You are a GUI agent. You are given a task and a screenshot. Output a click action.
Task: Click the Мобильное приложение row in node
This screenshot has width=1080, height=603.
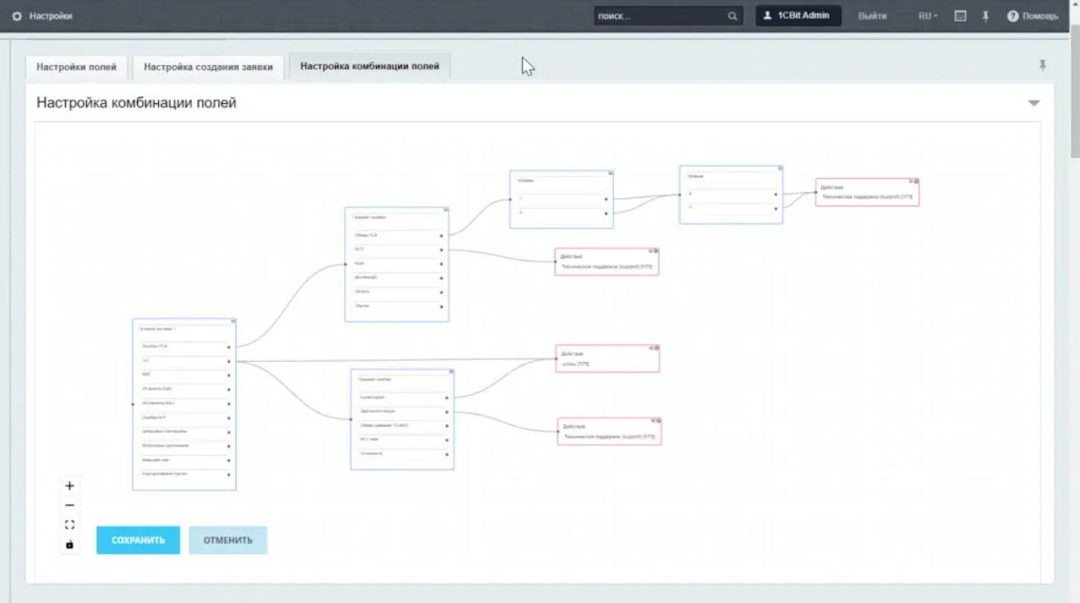point(184,446)
